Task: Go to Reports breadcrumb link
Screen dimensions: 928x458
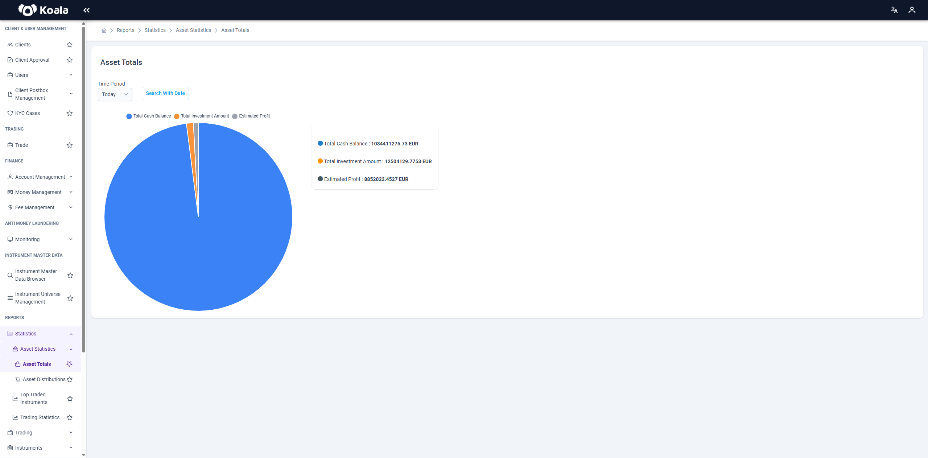Action: pos(125,30)
